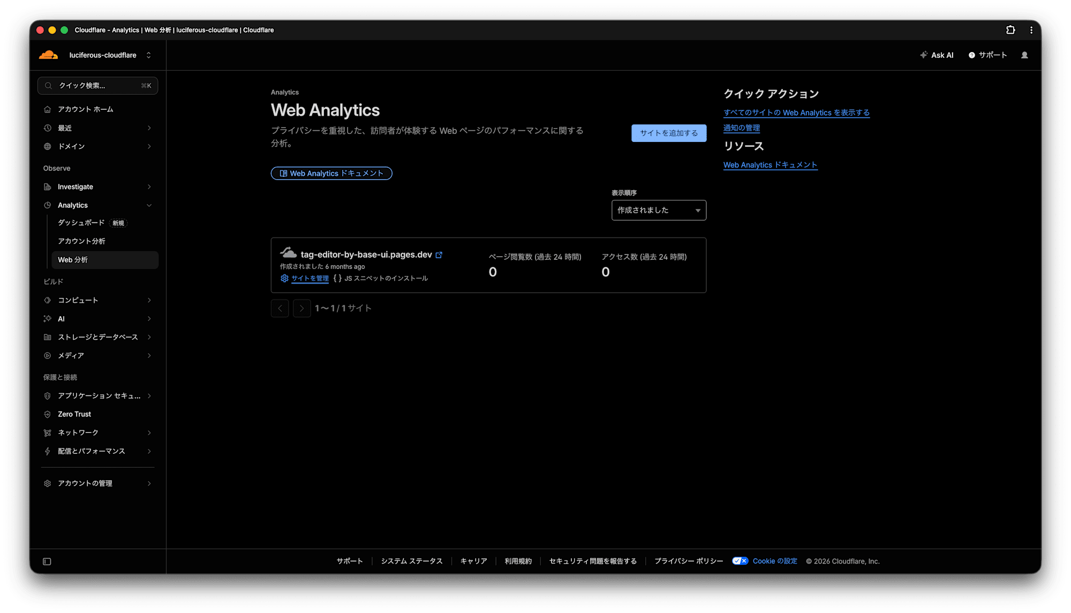This screenshot has width=1071, height=613.
Task: Open すべてのサイトの Web Analytics を表示する link
Action: coord(796,113)
